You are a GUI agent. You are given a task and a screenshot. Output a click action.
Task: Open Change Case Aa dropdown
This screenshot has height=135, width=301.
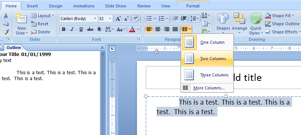[x=121, y=29]
